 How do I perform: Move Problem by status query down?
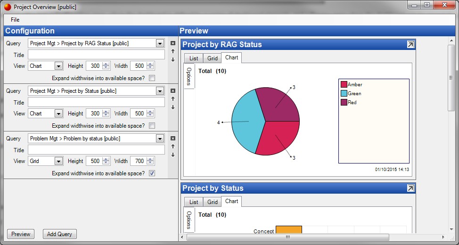172,155
